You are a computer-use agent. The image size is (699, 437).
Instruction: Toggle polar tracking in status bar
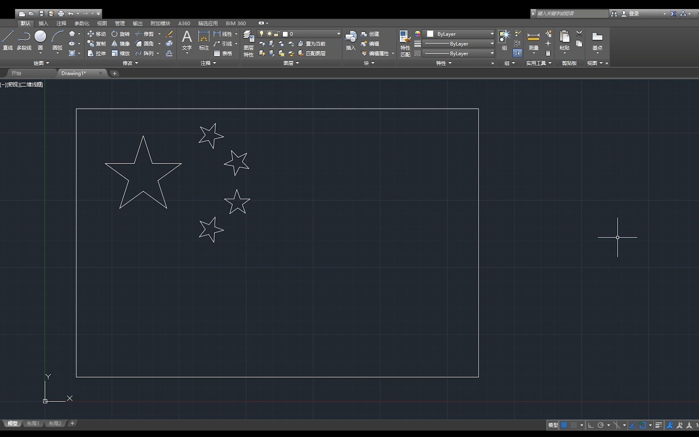click(601, 425)
